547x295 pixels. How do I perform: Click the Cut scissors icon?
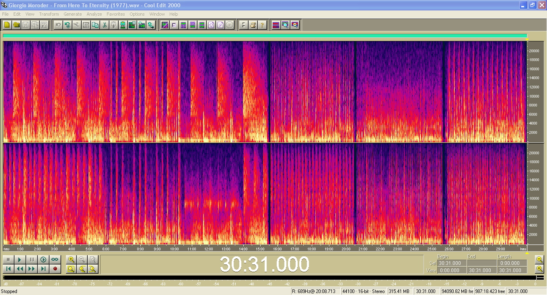[x=105, y=25]
